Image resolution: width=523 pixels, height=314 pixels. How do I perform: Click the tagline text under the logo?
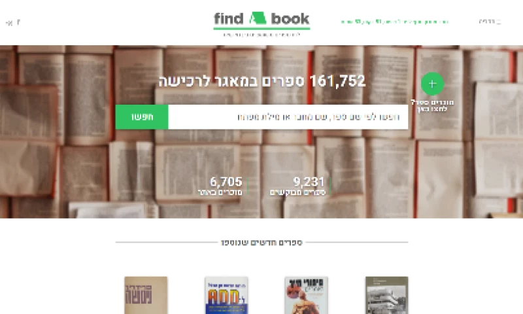262,35
